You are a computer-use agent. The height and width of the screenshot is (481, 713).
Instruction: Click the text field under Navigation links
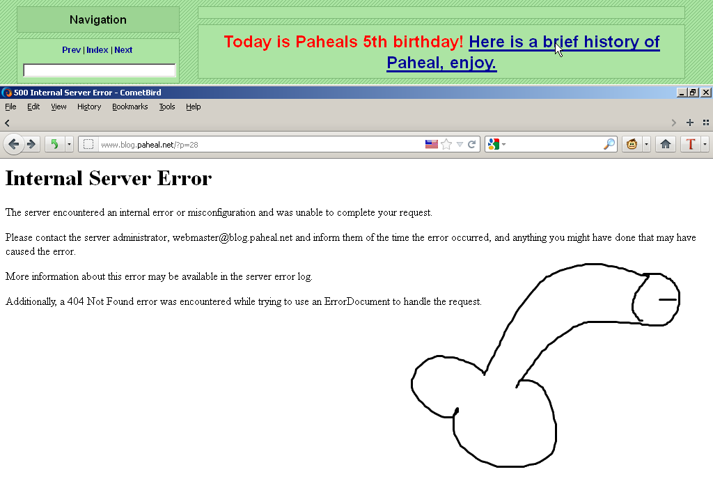tap(100, 70)
